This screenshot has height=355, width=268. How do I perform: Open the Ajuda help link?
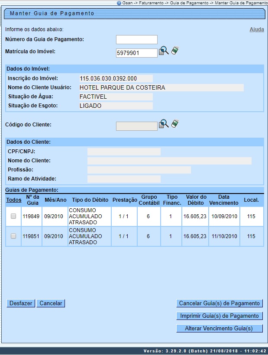[x=257, y=29]
